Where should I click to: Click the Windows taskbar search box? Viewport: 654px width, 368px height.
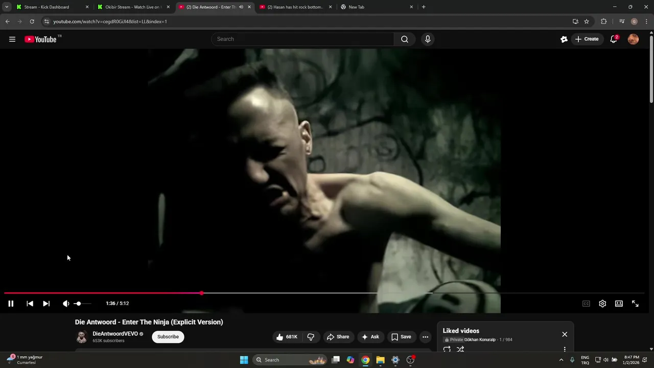(x=290, y=360)
